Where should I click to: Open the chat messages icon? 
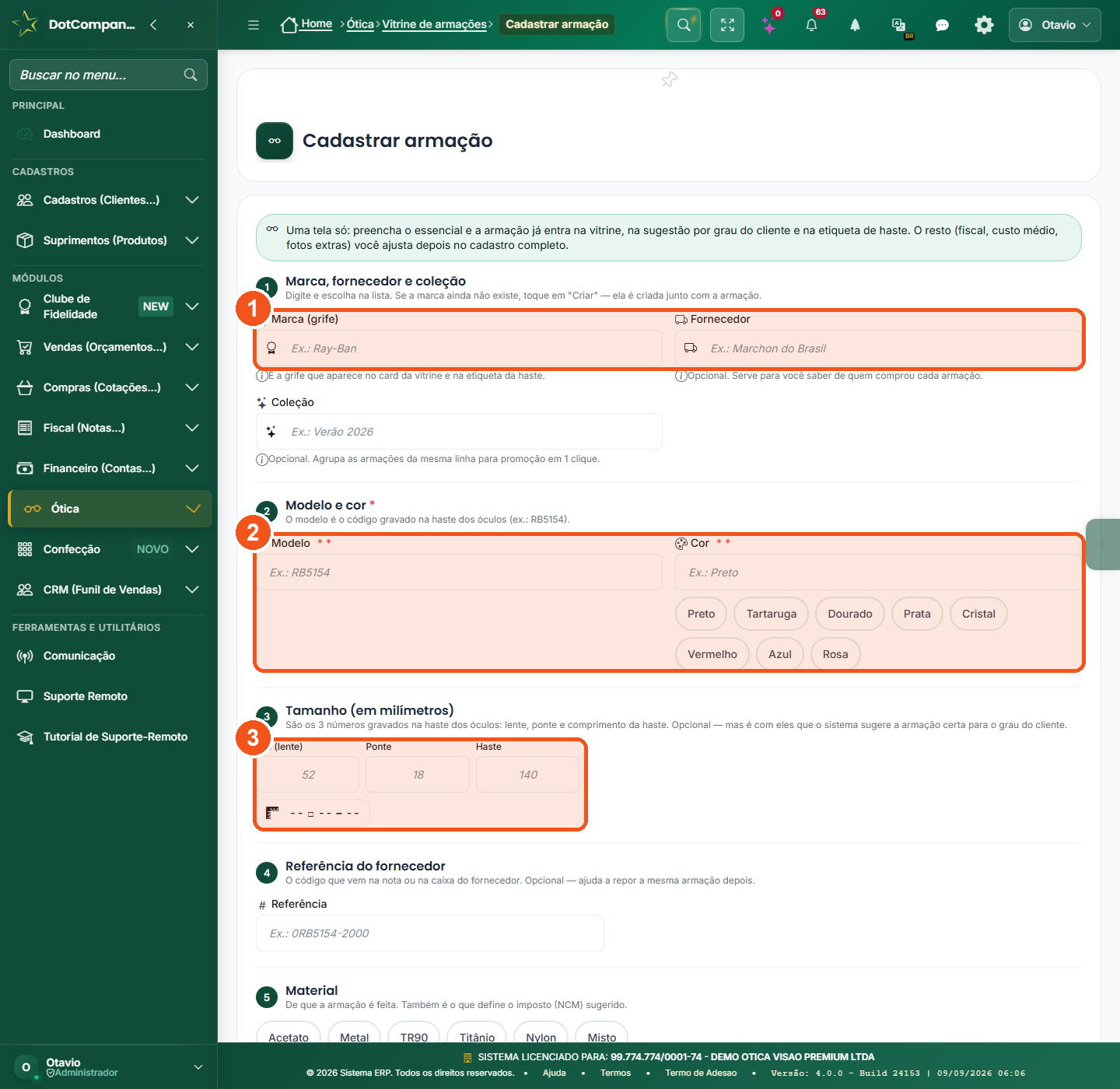click(942, 25)
